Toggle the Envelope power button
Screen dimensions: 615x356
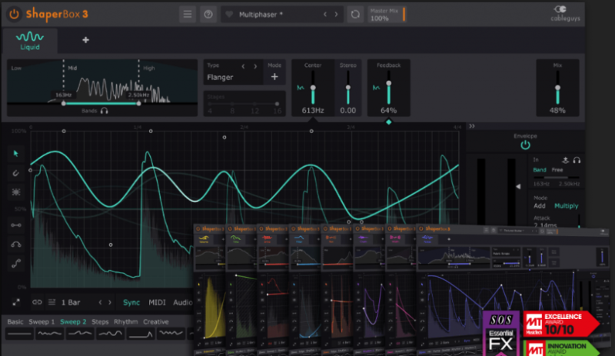click(525, 145)
